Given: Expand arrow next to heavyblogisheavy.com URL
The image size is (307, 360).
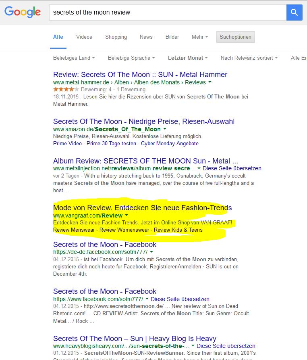Looking at the screenshot, I should (x=193, y=346).
